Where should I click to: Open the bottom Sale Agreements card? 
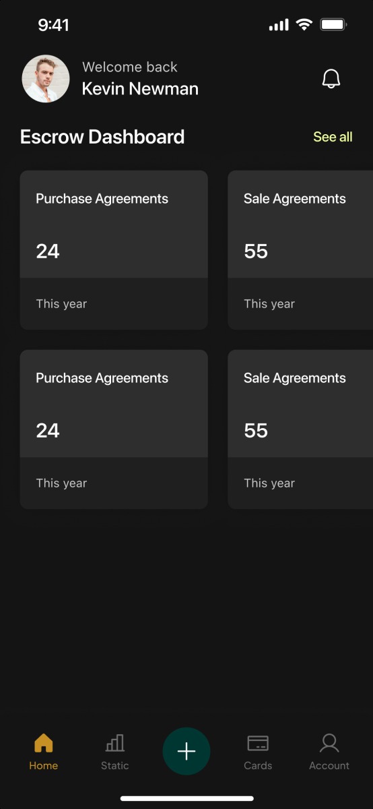(x=300, y=429)
